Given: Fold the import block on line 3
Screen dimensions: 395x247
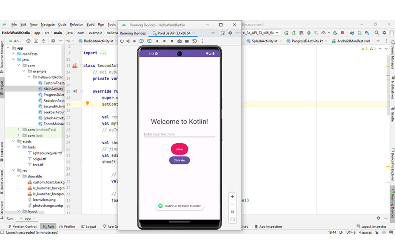Looking at the screenshot, I should click(x=82, y=53).
